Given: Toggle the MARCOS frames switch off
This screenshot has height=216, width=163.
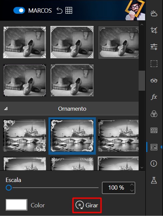Looking at the screenshot, I should tap(19, 10).
